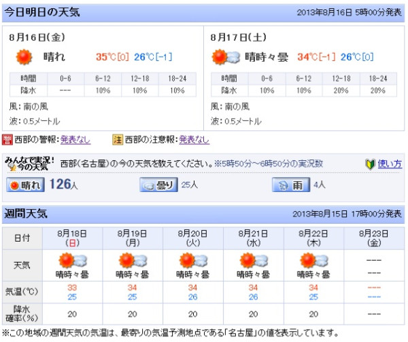Viewport: 408px width, 342px height.
Task: Report current weather as 曇り
Action: pos(158,185)
